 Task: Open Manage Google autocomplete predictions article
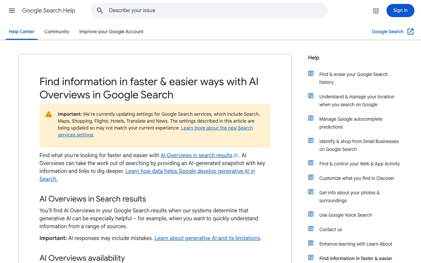[351, 123]
